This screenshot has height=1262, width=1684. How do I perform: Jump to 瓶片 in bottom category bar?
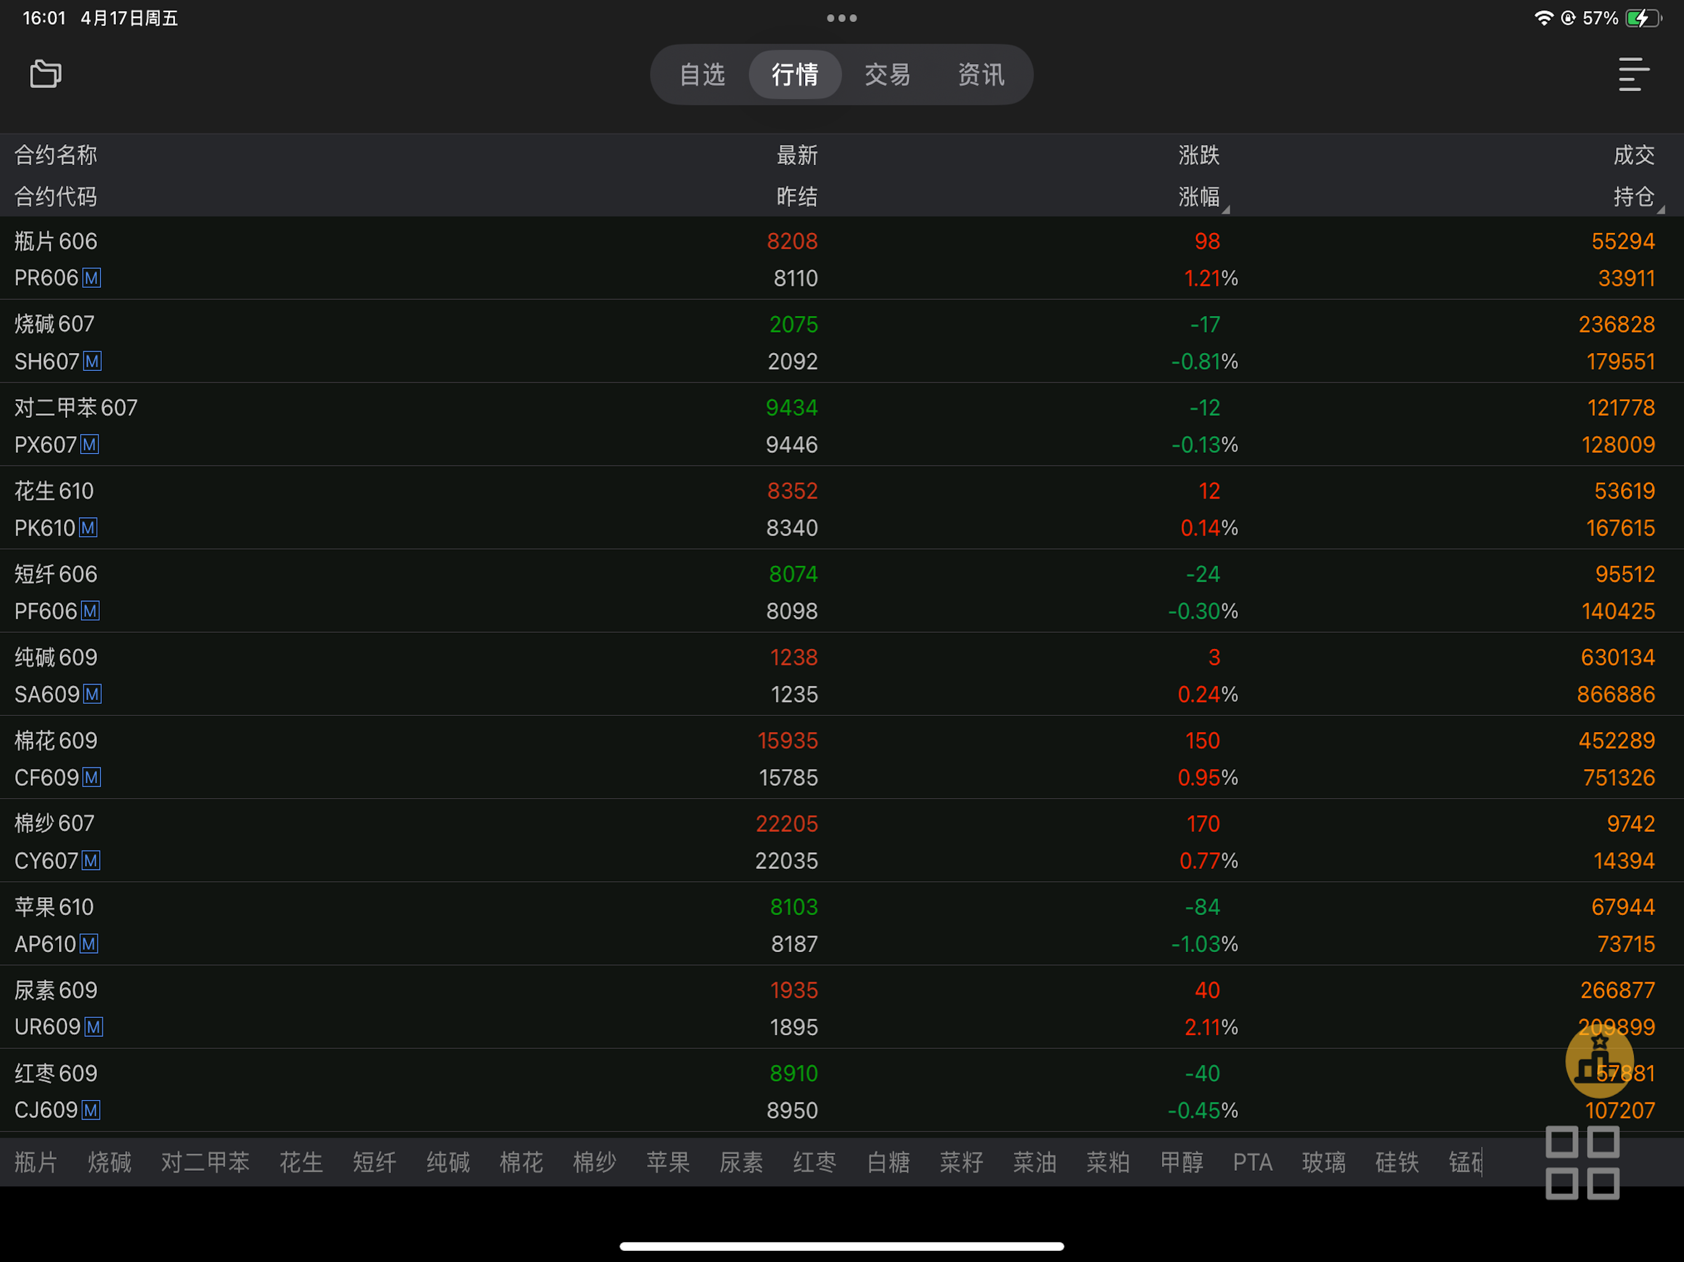pyautogui.click(x=36, y=1162)
